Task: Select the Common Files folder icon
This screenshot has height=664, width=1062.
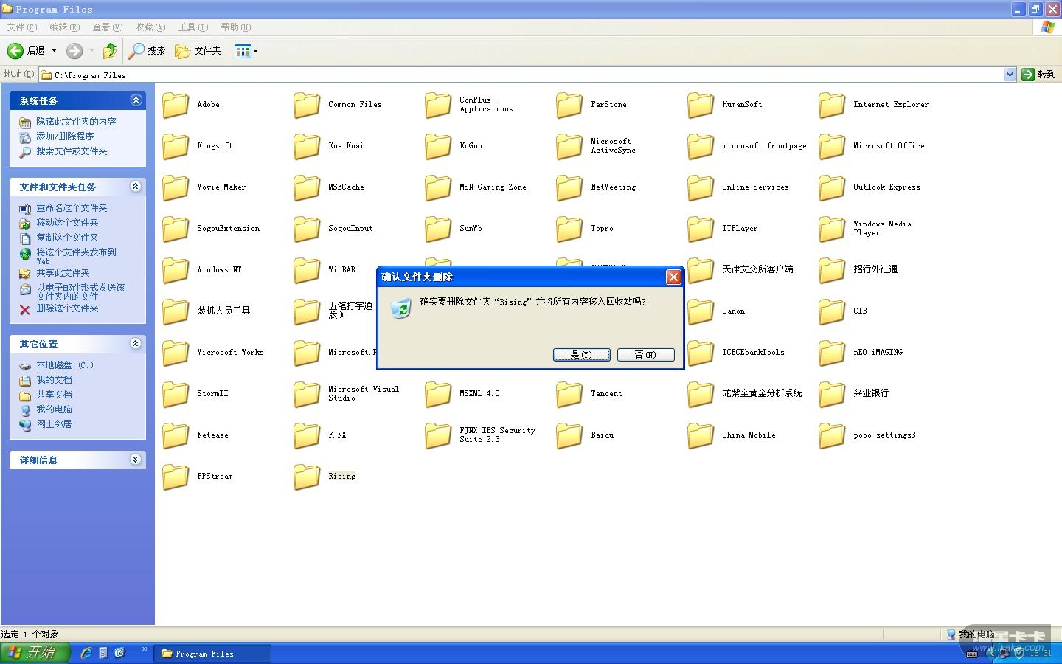Action: 307,105
